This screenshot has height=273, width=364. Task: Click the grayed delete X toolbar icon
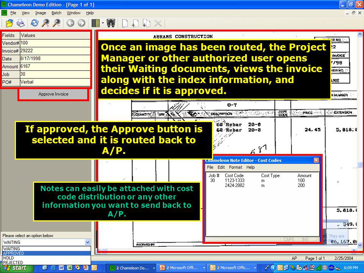pos(158,23)
